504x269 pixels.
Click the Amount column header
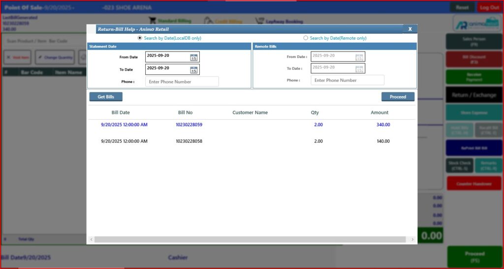379,112
